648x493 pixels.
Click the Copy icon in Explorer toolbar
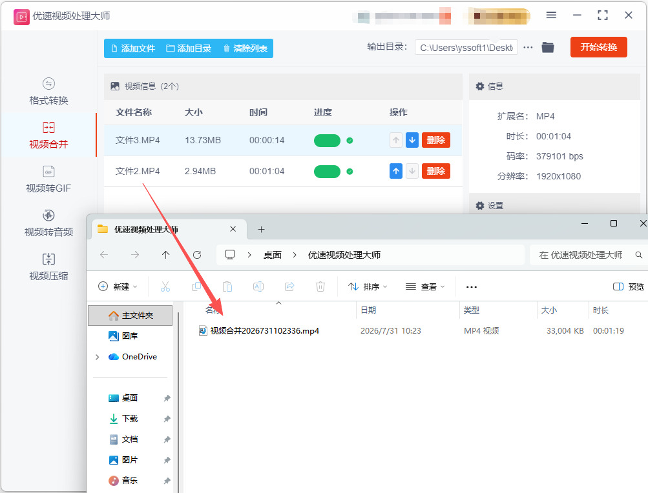(196, 287)
